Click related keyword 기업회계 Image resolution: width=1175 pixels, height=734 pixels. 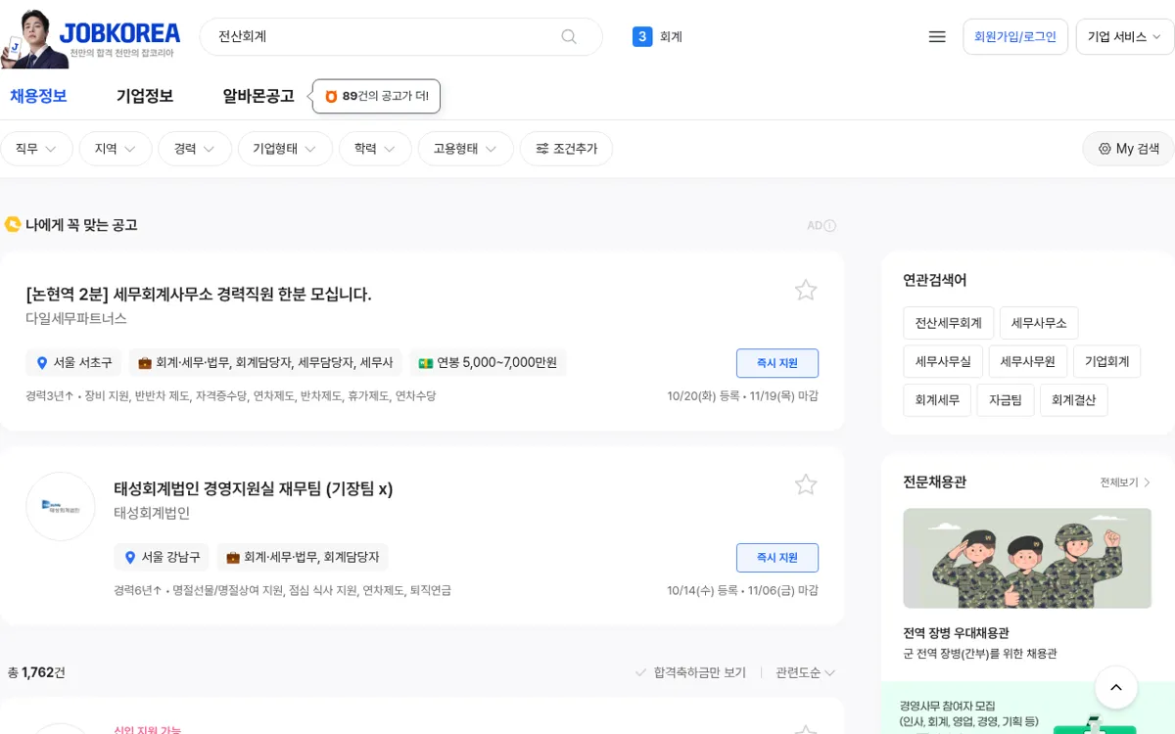[1107, 361]
